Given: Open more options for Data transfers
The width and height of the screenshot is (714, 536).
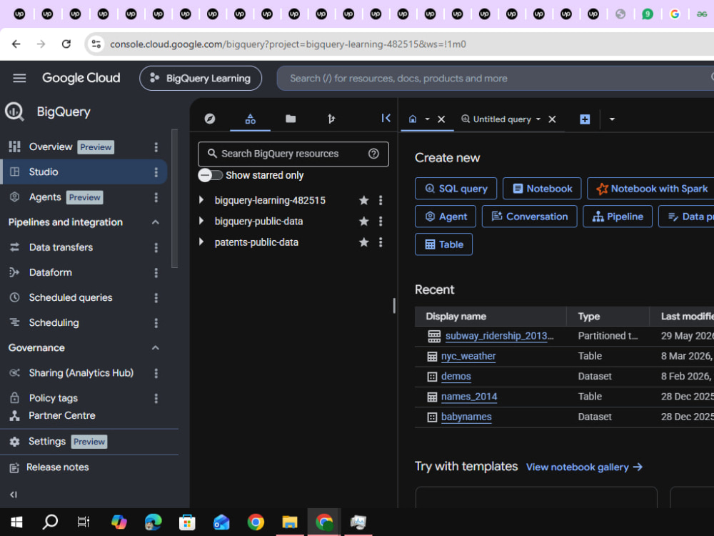Looking at the screenshot, I should (x=156, y=247).
